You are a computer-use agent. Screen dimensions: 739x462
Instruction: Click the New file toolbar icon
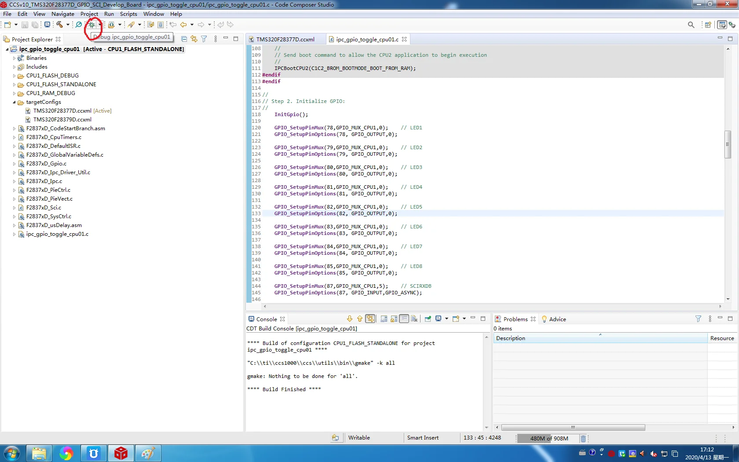pyautogui.click(x=7, y=25)
